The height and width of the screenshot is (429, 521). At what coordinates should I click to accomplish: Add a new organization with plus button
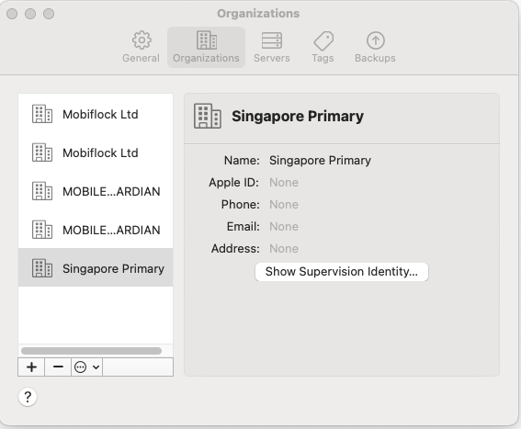pos(31,367)
